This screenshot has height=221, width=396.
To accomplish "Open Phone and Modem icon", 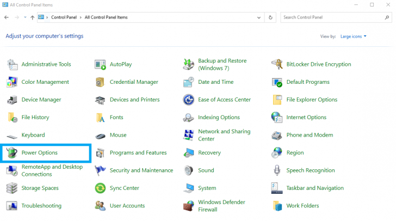I will (277, 136).
